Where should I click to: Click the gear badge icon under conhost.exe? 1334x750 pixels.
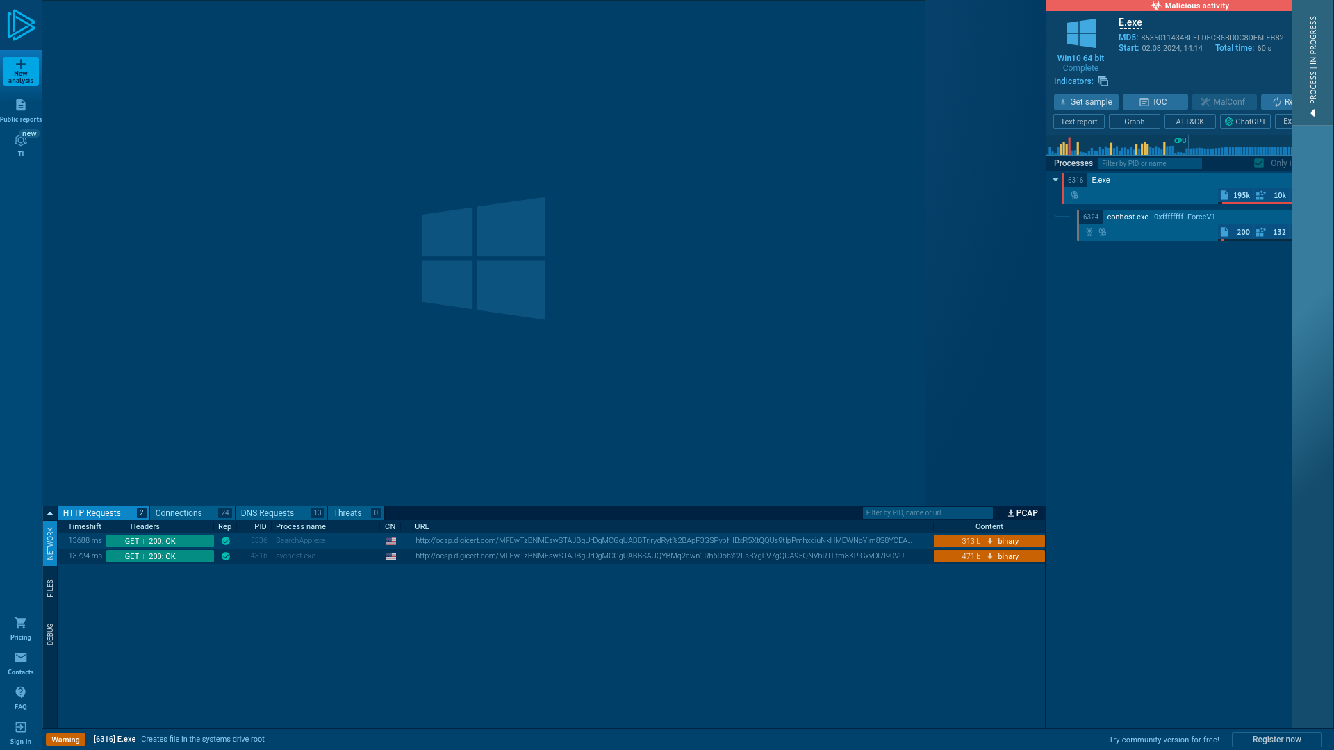tap(1103, 232)
